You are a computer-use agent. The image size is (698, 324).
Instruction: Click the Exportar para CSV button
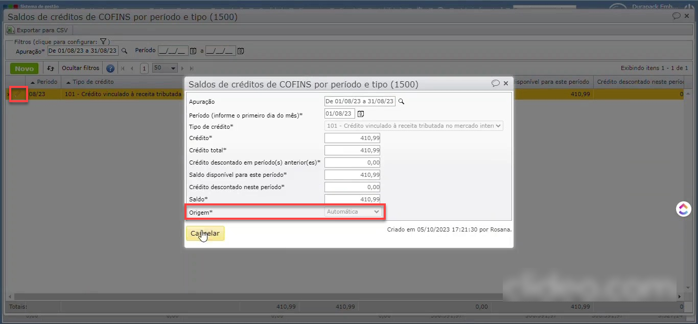[x=37, y=30]
